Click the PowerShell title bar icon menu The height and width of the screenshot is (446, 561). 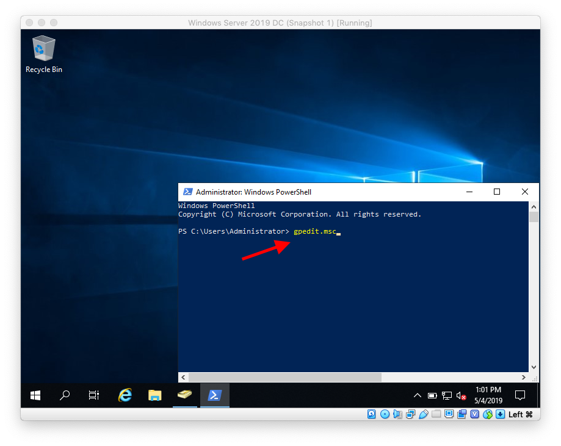click(188, 192)
